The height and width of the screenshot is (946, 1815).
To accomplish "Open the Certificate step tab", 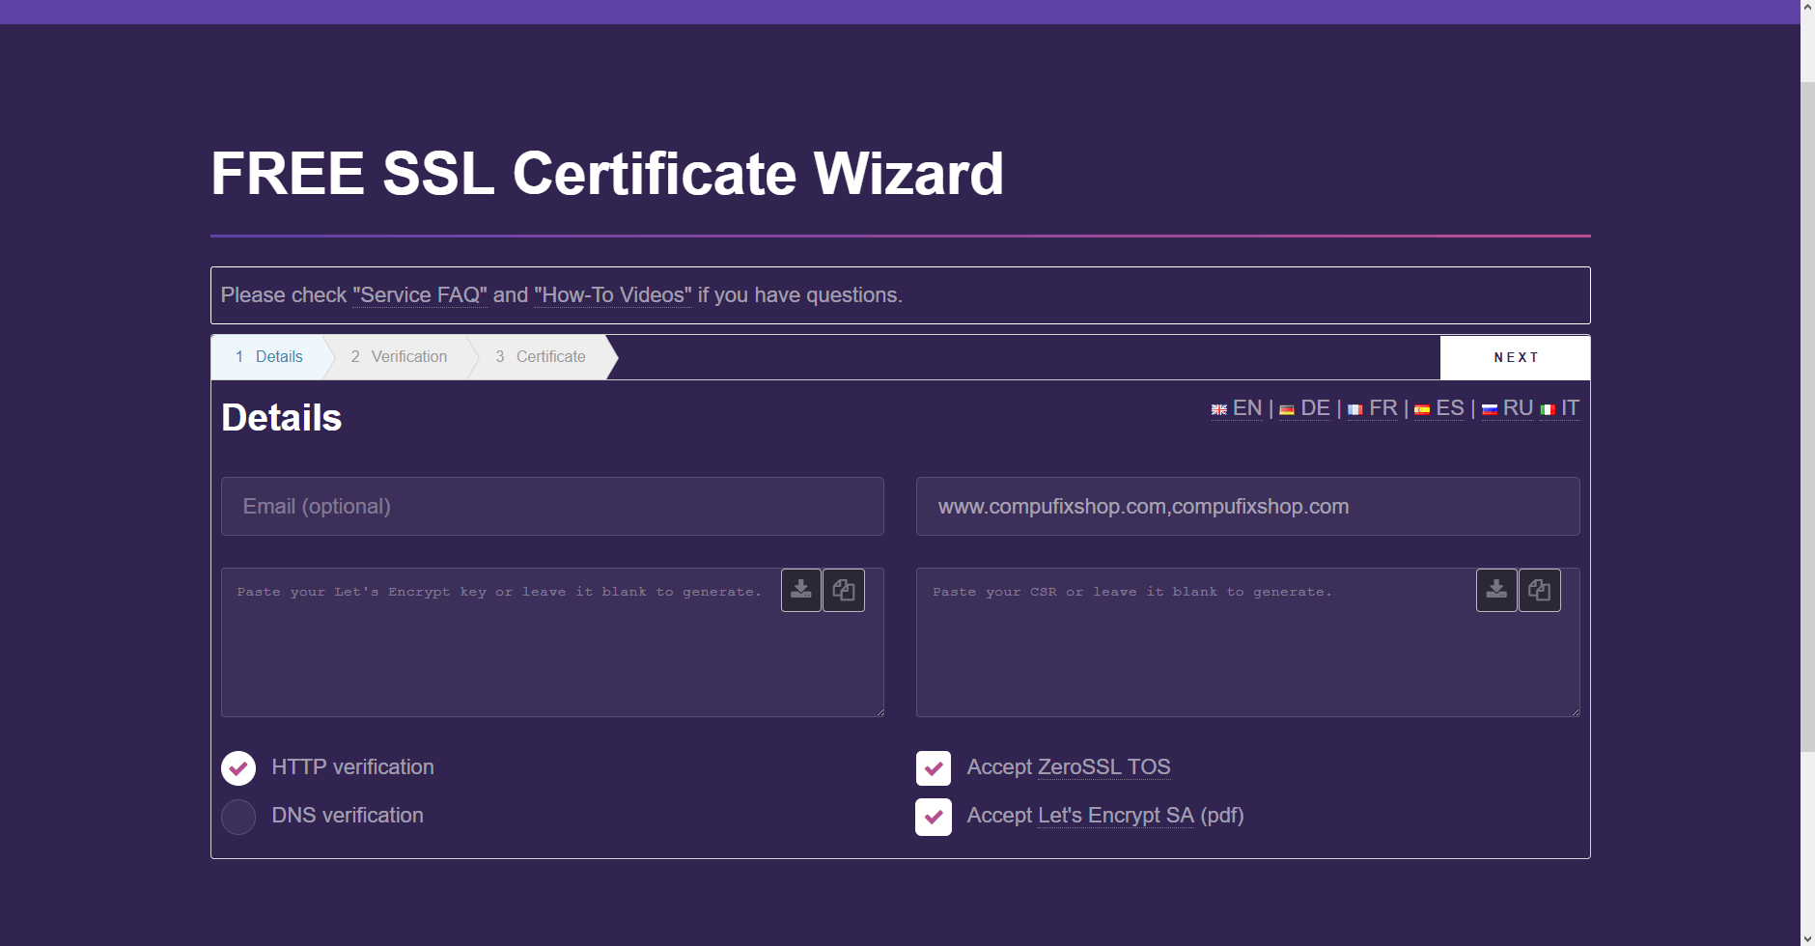I will click(x=541, y=357).
